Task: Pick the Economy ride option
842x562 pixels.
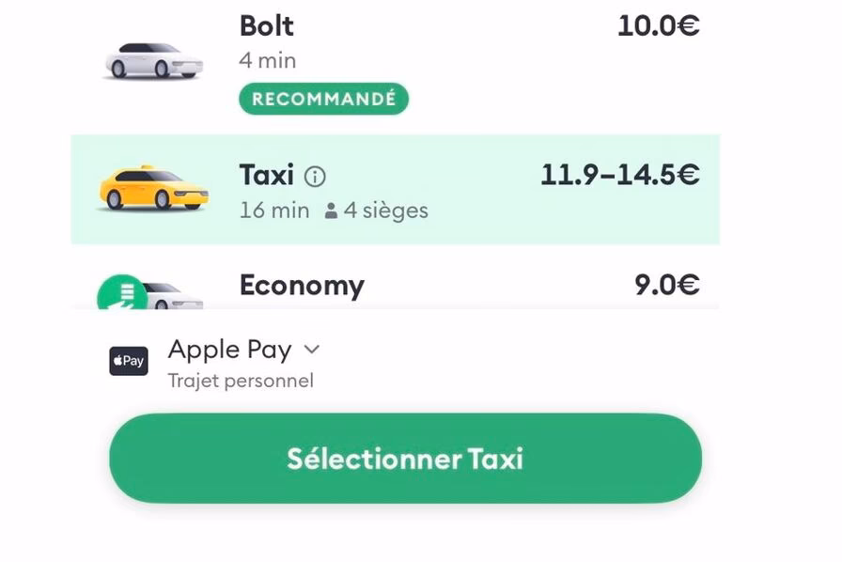Action: (302, 285)
